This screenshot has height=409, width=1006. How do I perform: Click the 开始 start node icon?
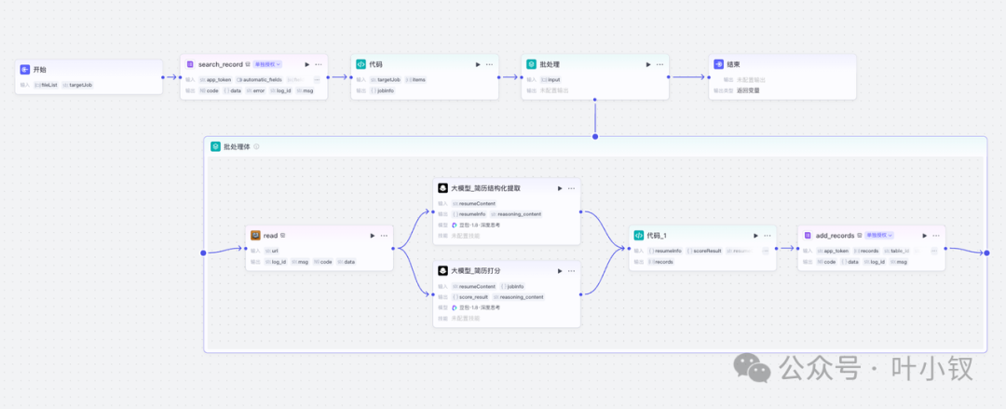click(x=25, y=69)
